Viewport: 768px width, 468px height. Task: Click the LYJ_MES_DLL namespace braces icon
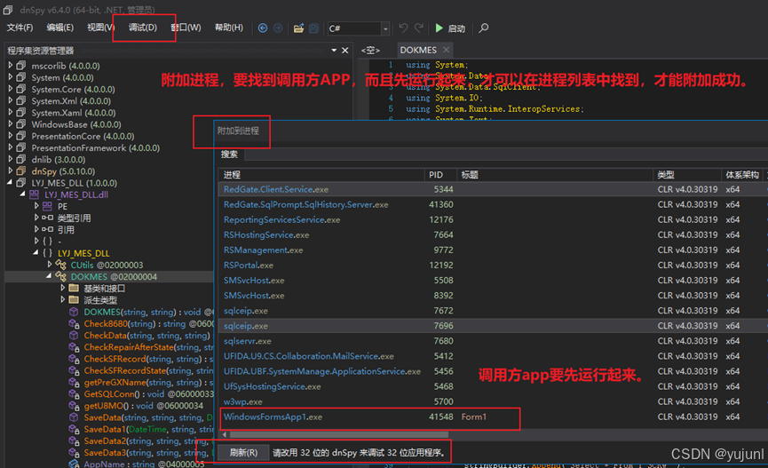48,253
